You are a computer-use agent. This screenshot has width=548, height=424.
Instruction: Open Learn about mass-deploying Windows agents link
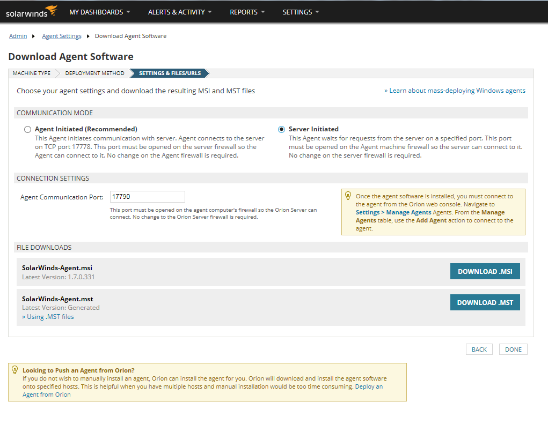click(455, 91)
